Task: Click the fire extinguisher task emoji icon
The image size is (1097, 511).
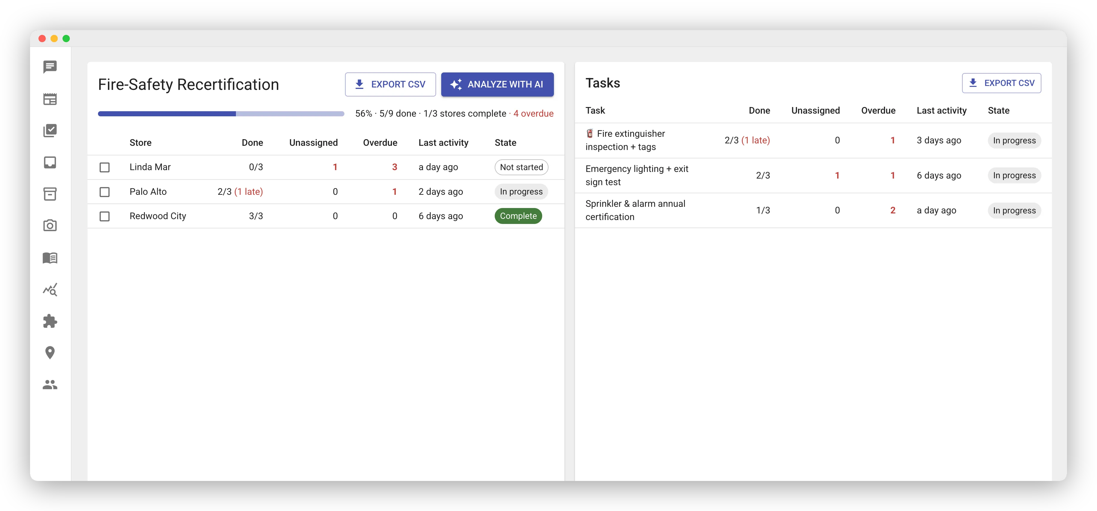Action: click(589, 134)
